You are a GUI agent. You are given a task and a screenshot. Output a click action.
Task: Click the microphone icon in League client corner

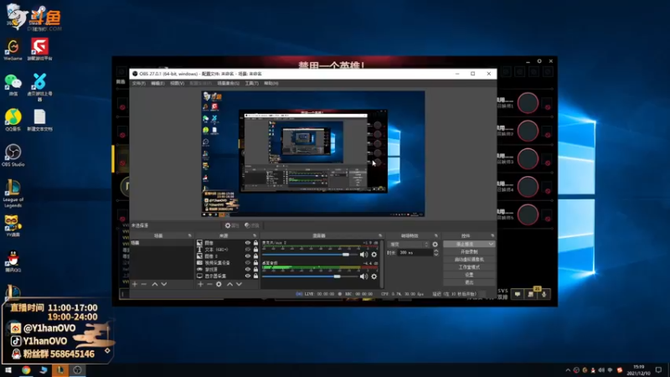(x=544, y=294)
